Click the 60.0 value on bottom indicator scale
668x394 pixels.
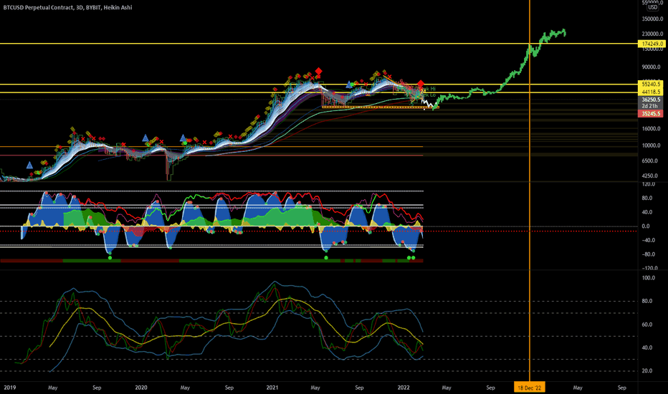[647, 325]
